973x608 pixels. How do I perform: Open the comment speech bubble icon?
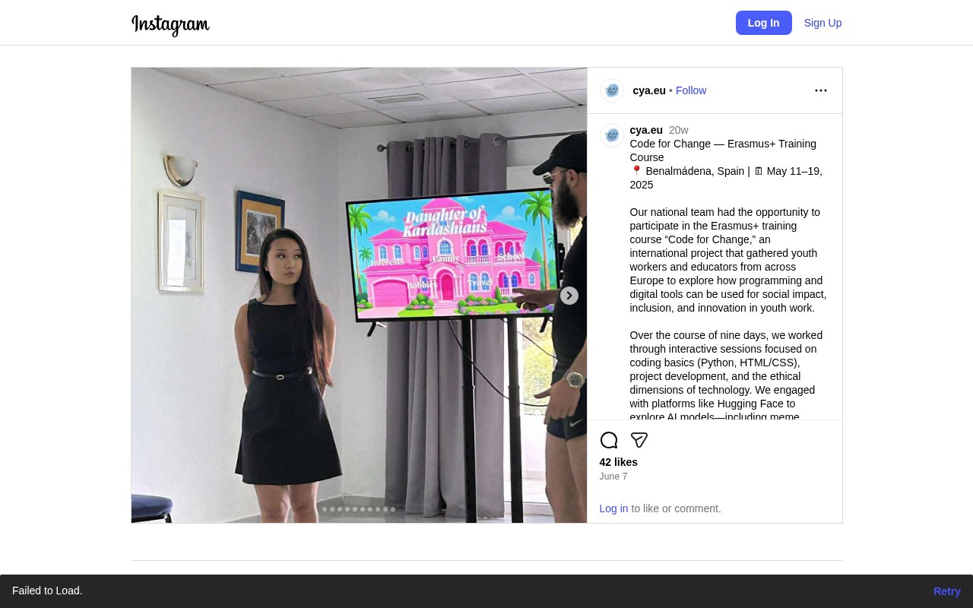coord(609,440)
